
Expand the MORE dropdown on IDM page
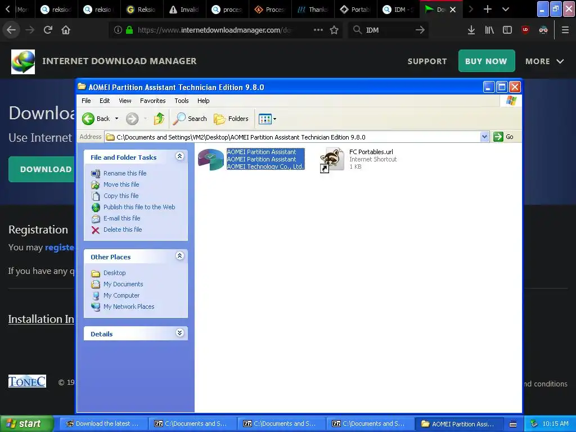tap(544, 61)
